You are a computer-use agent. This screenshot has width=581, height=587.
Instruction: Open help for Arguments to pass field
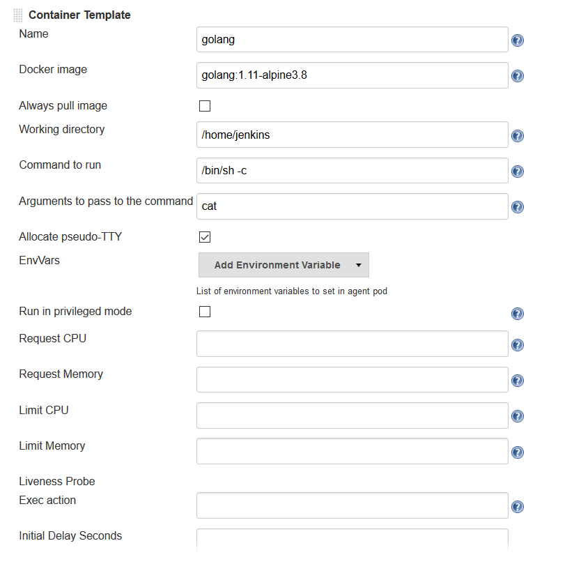pos(518,207)
